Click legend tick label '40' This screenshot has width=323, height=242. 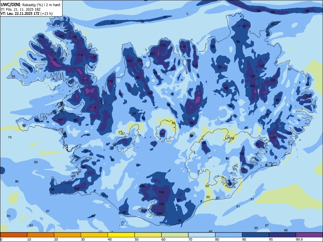(109, 239)
